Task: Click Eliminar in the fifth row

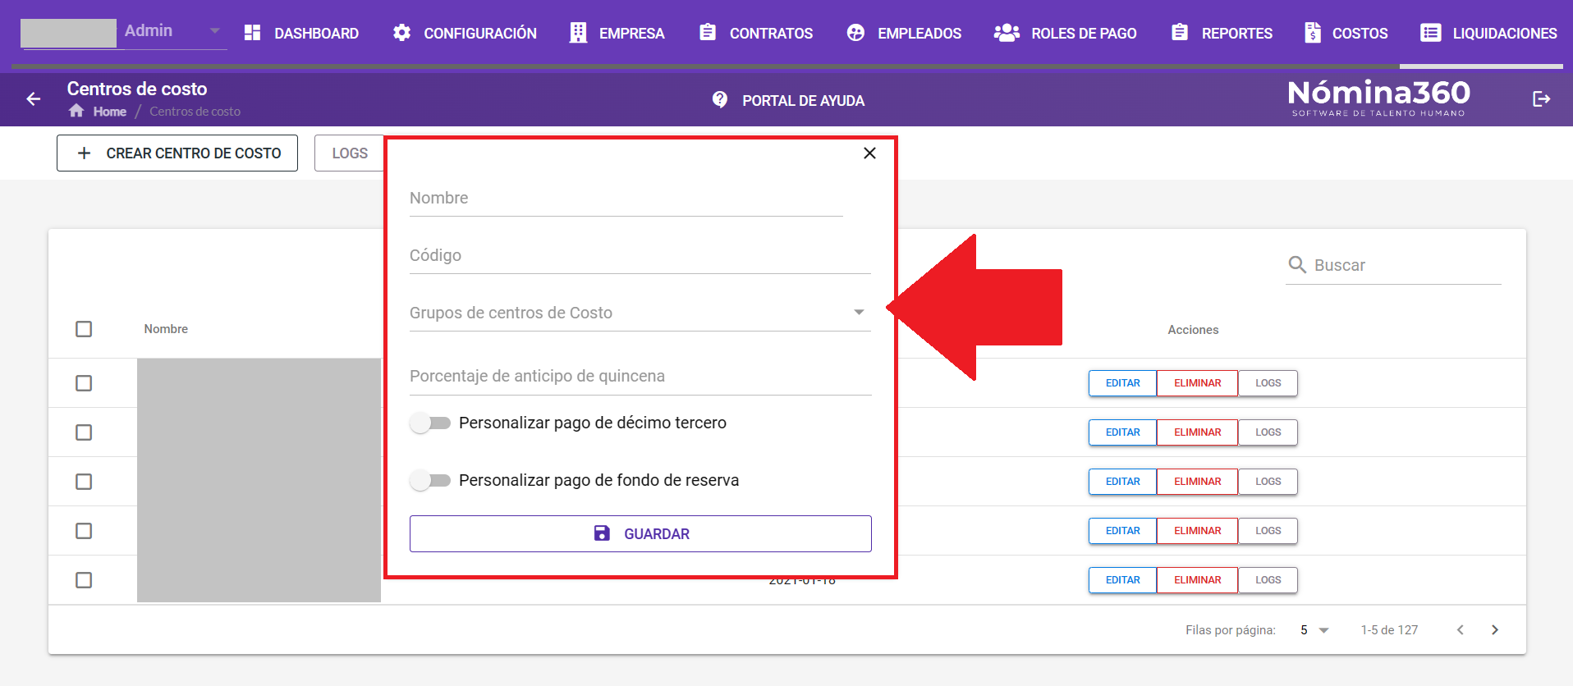Action: point(1197,580)
